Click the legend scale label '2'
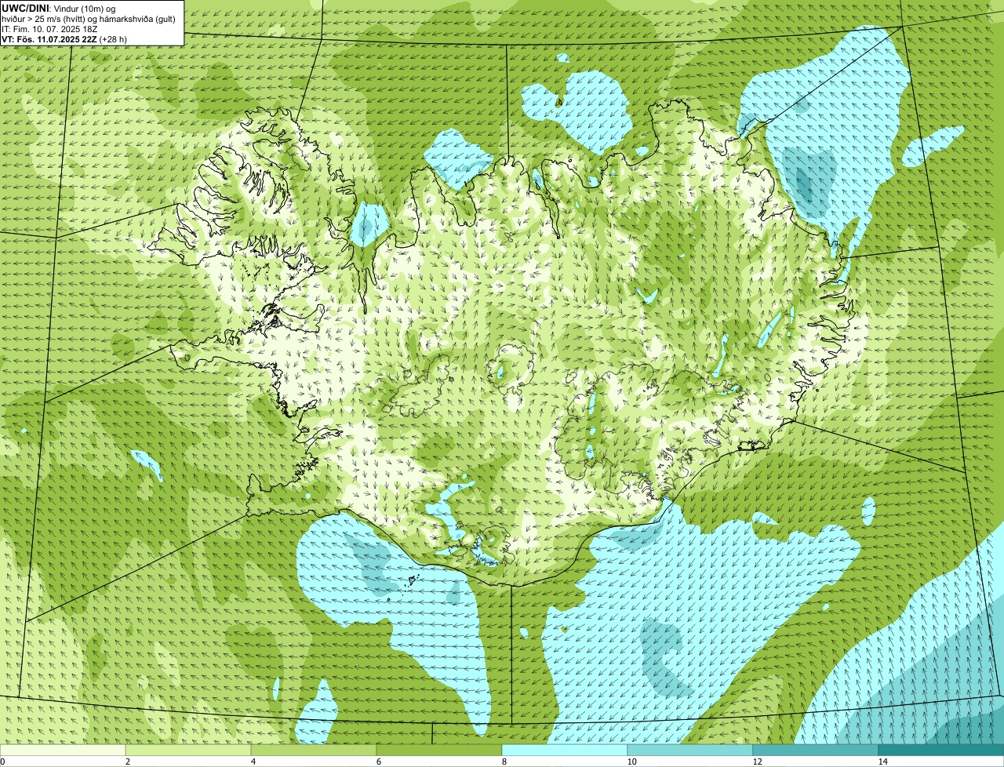Viewport: 1004px width, 767px height. 127,762
